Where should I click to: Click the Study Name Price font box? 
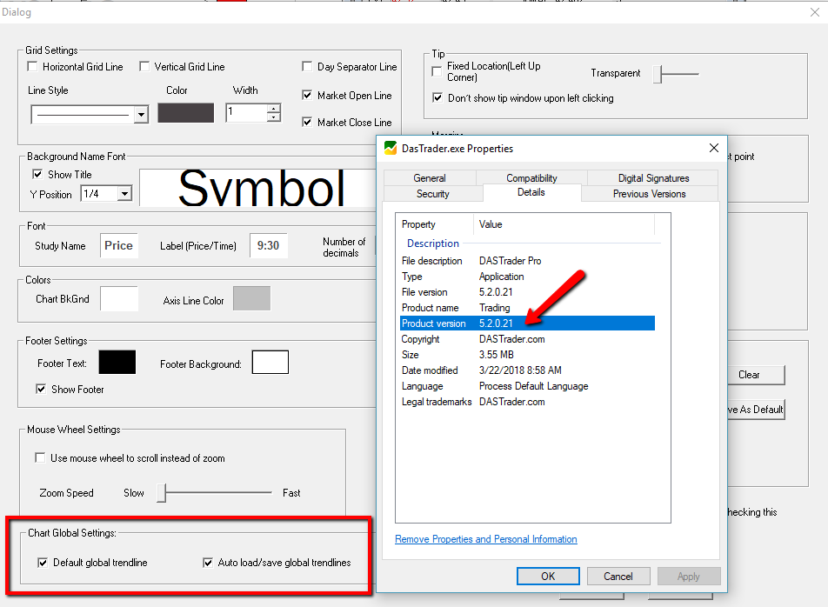[x=119, y=246]
